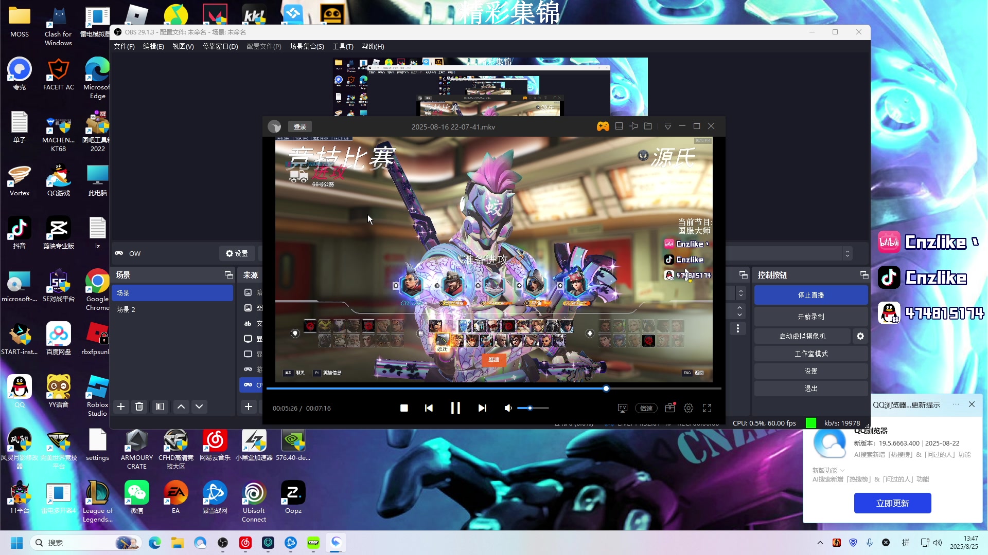The height and width of the screenshot is (555, 988).
Task: Open the Windows Start button
Action: 16,543
